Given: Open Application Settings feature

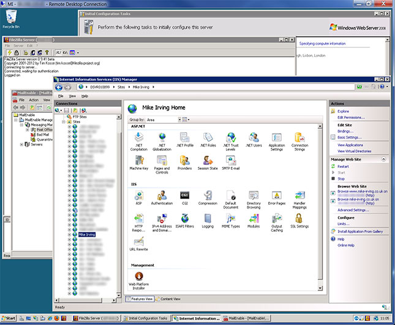Looking at the screenshot, I should (x=277, y=142).
